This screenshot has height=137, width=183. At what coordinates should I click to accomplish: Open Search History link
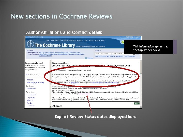point(120,56)
